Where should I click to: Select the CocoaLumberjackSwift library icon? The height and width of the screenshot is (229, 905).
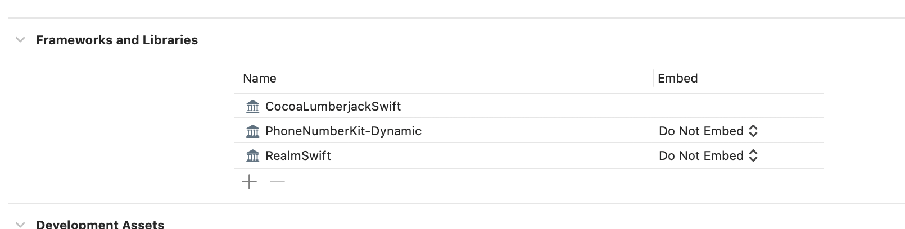[x=253, y=106]
